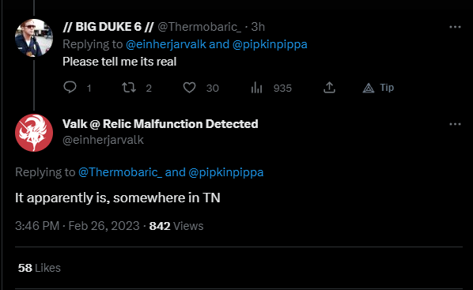Open more options on Valk's tweet

[x=455, y=124]
